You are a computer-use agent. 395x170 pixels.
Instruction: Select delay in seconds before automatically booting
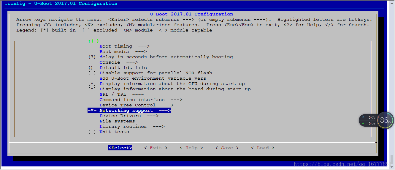coord(161,57)
